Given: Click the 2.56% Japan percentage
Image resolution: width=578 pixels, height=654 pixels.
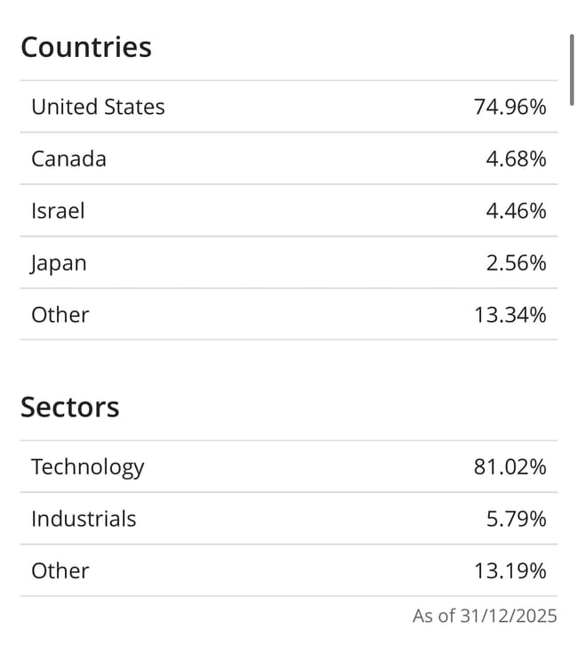Looking at the screenshot, I should pos(516,263).
